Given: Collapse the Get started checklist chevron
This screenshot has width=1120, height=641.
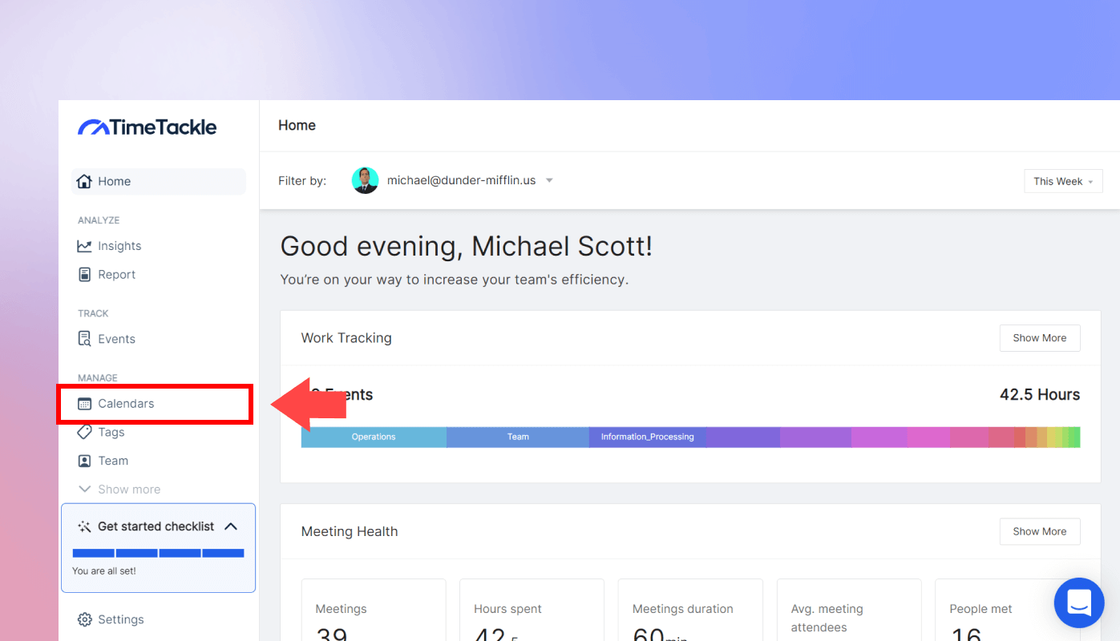Looking at the screenshot, I should (x=231, y=526).
